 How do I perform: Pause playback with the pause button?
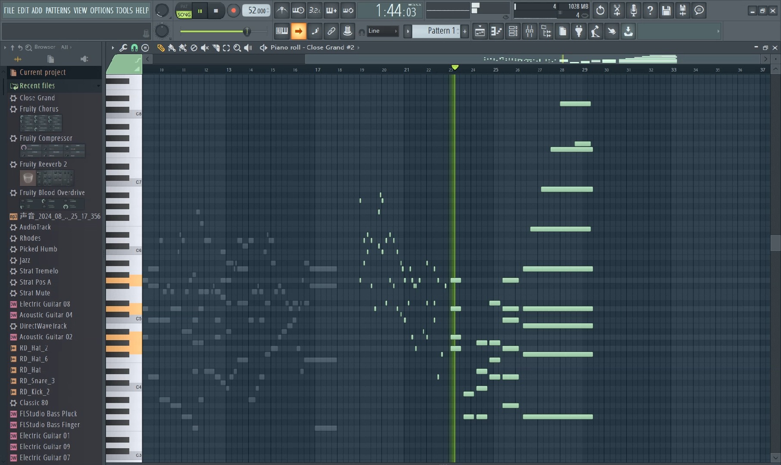(x=200, y=11)
